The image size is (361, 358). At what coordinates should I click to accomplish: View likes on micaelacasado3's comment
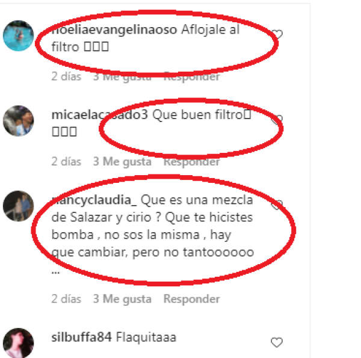[122, 162]
